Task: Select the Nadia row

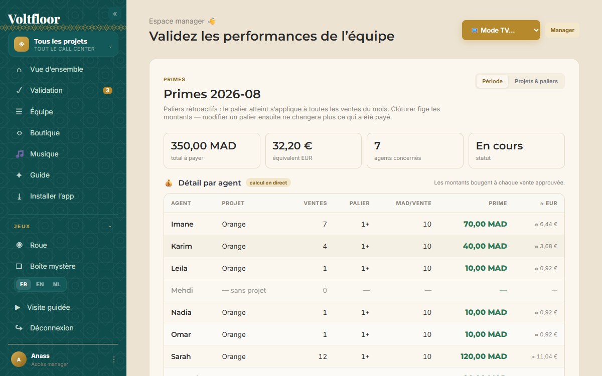Action: (x=364, y=312)
